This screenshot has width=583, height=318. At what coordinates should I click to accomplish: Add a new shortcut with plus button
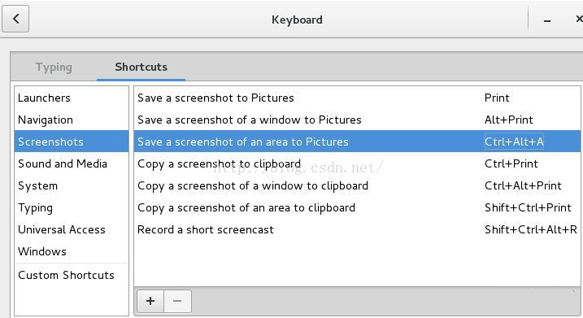click(x=150, y=301)
